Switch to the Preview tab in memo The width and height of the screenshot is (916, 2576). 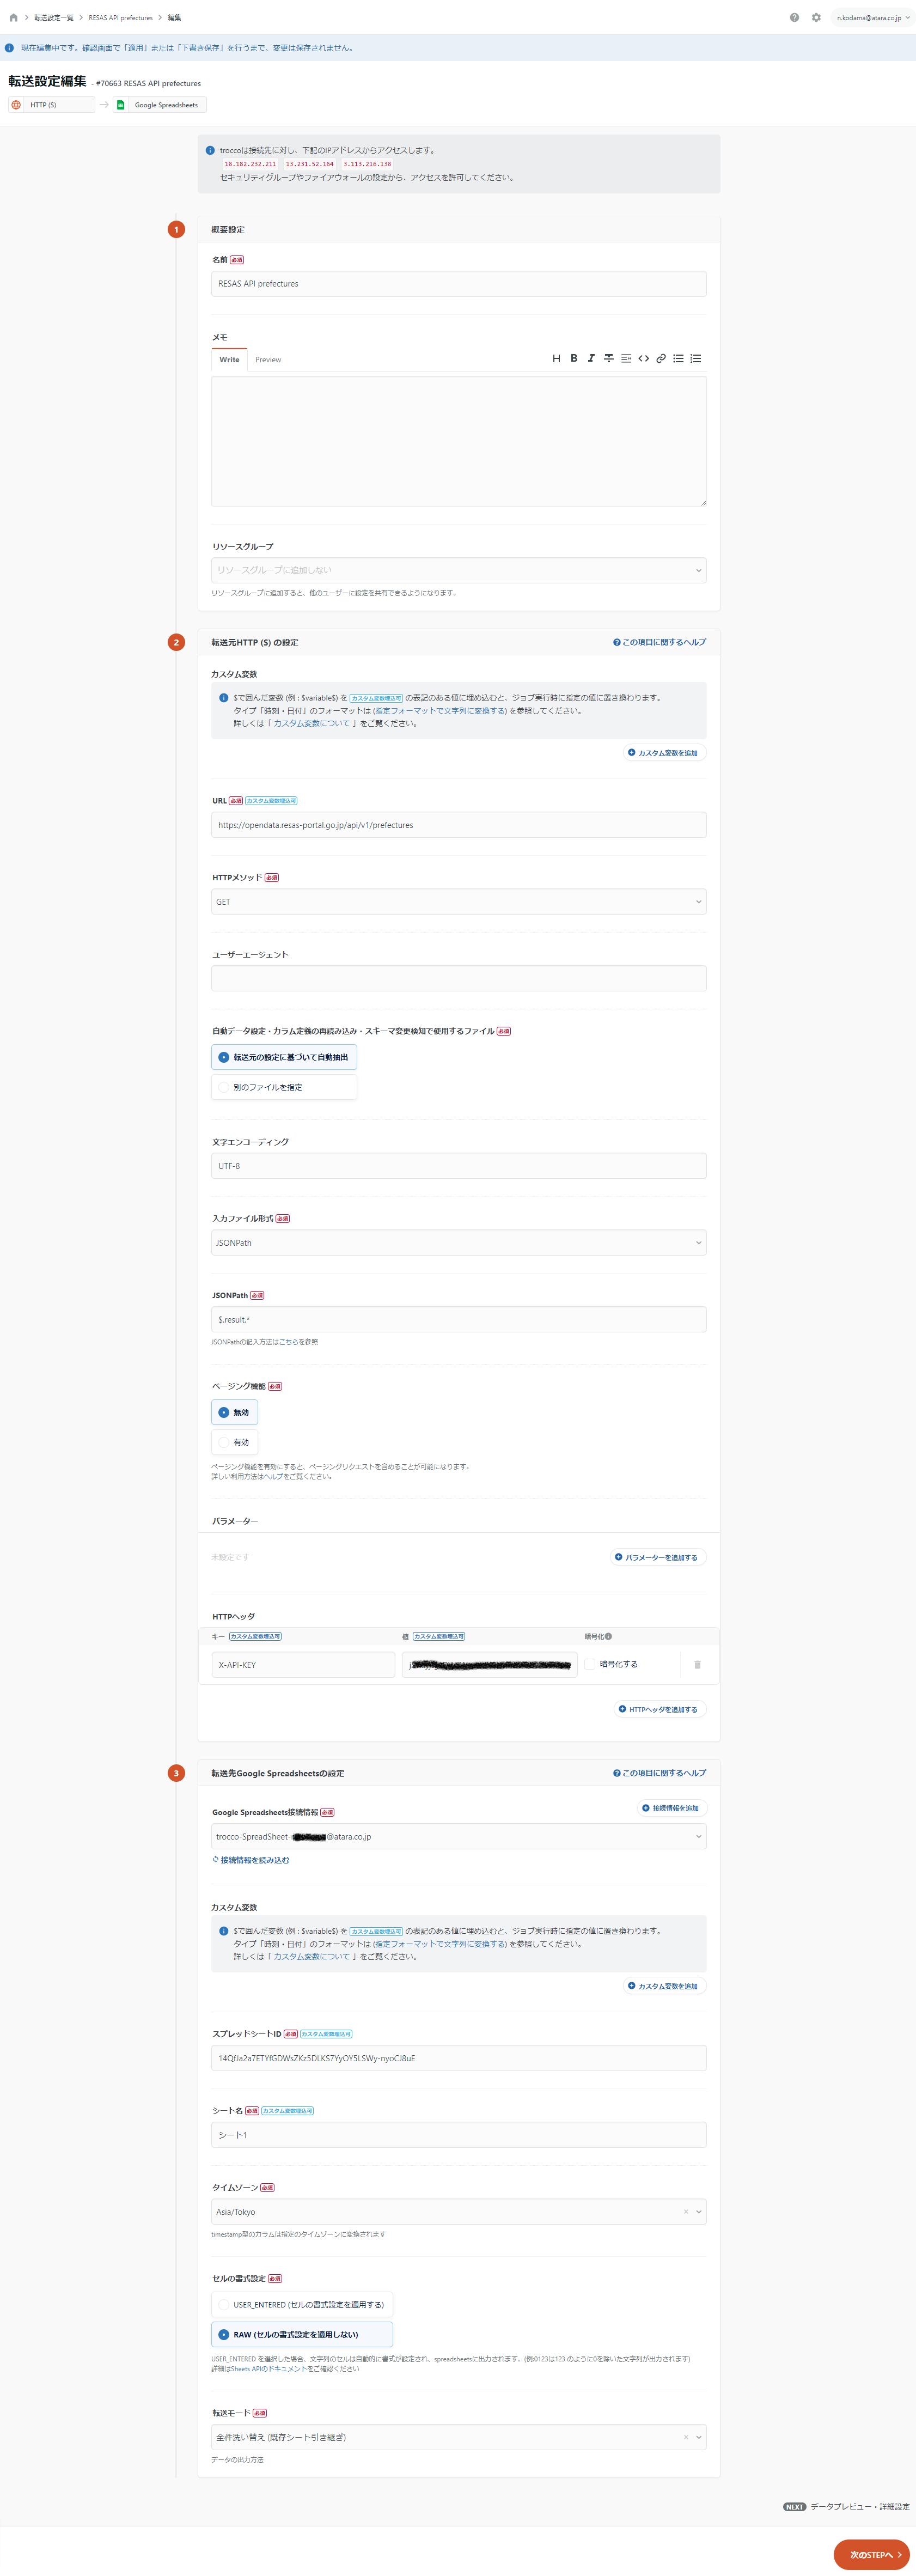click(x=268, y=360)
